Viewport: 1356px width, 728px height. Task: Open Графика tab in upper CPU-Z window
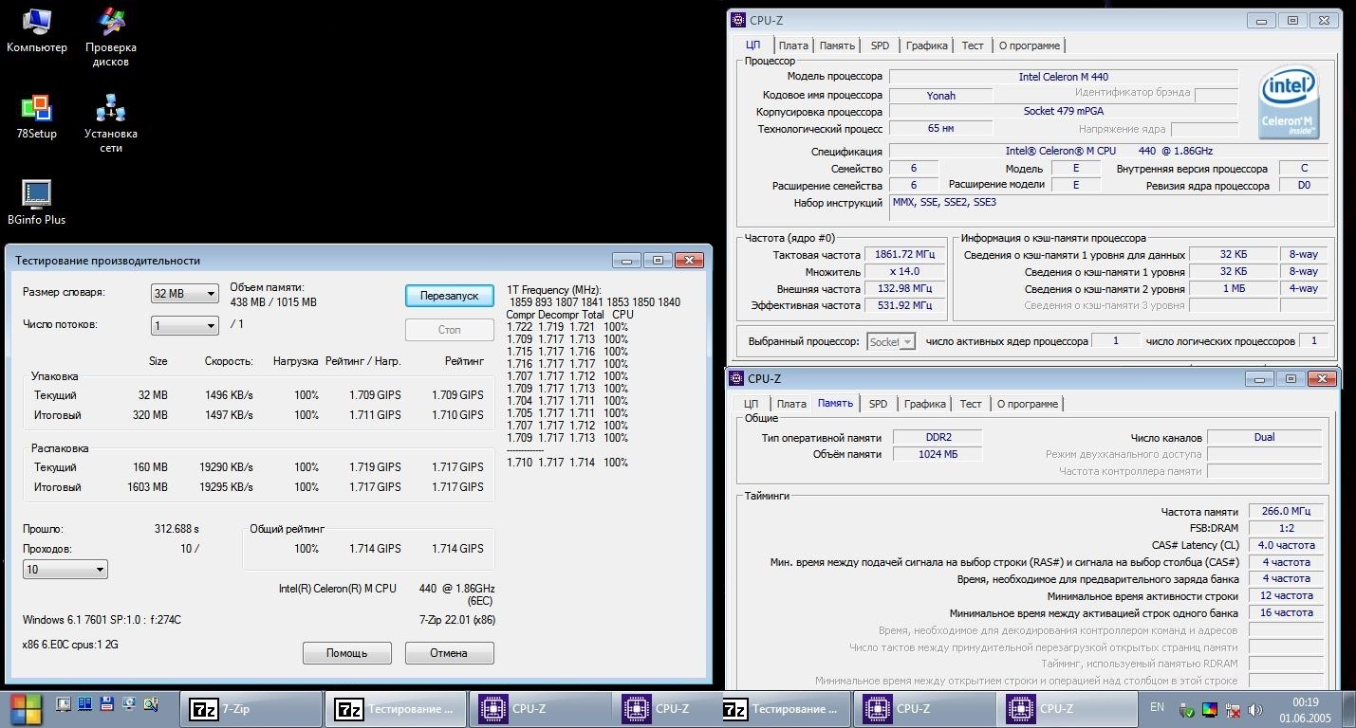click(927, 45)
